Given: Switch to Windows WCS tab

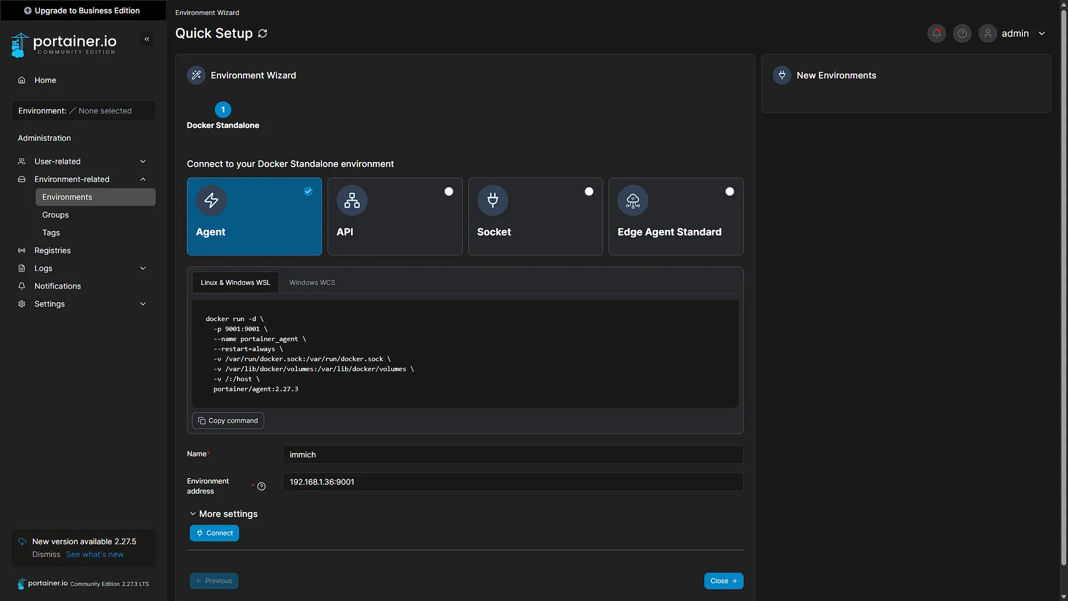Looking at the screenshot, I should [312, 283].
